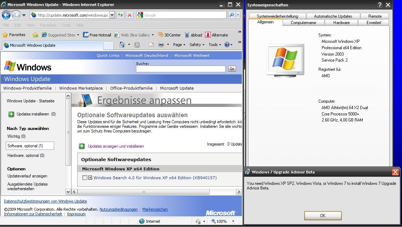Open the Nutzungsbedingungen link
The height and width of the screenshot is (227, 402).
(x=118, y=209)
